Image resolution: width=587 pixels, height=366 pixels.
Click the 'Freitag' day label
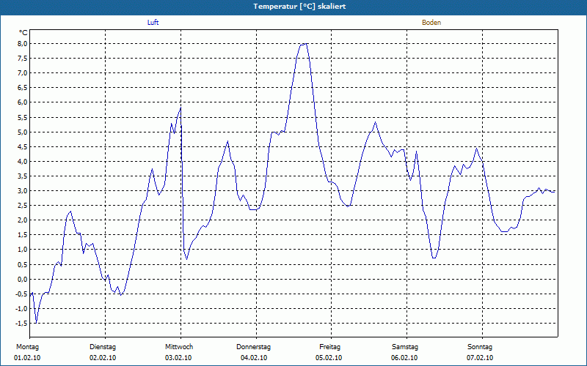(329, 347)
